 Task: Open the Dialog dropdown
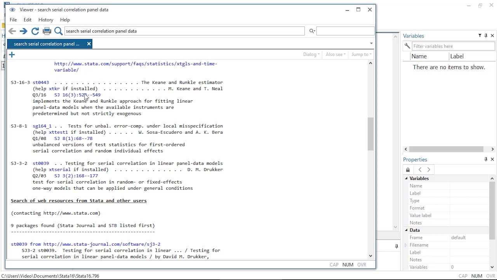311,54
